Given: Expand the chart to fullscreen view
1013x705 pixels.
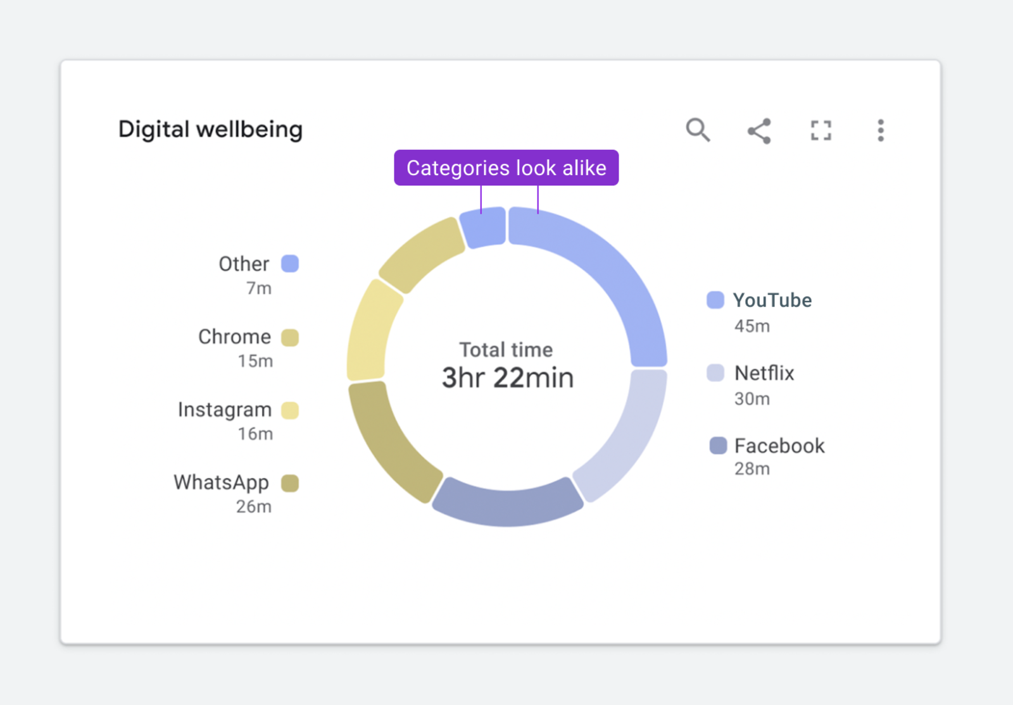Looking at the screenshot, I should (x=821, y=130).
